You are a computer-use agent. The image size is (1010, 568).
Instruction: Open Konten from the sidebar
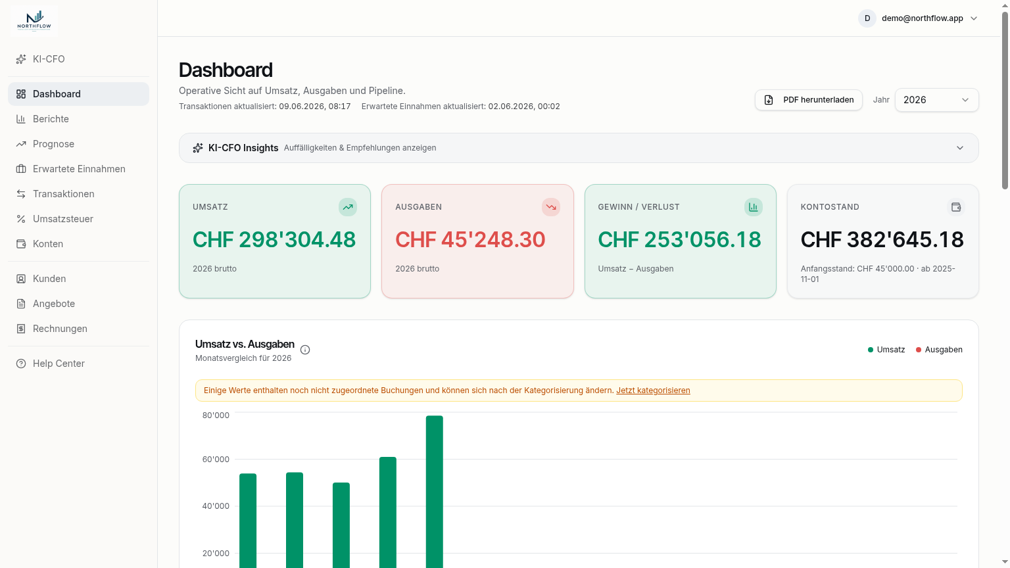[78, 244]
